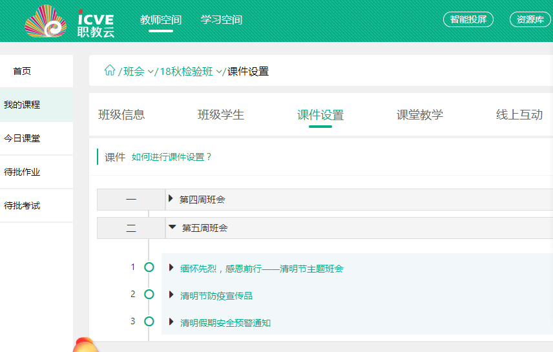
Task: Click circle marker for item 1
Action: click(x=149, y=267)
